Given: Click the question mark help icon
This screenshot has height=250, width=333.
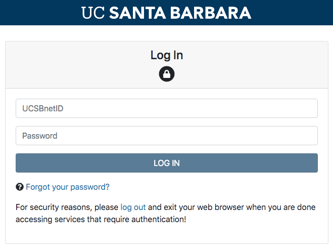Looking at the screenshot, I should click(20, 187).
